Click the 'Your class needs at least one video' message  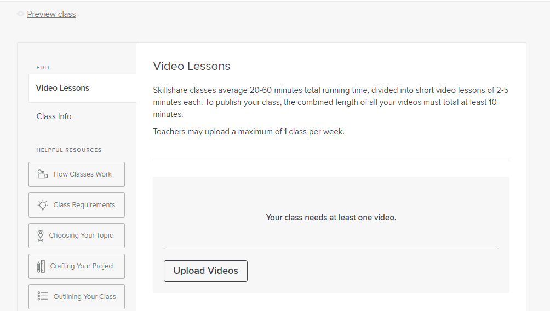tap(331, 218)
